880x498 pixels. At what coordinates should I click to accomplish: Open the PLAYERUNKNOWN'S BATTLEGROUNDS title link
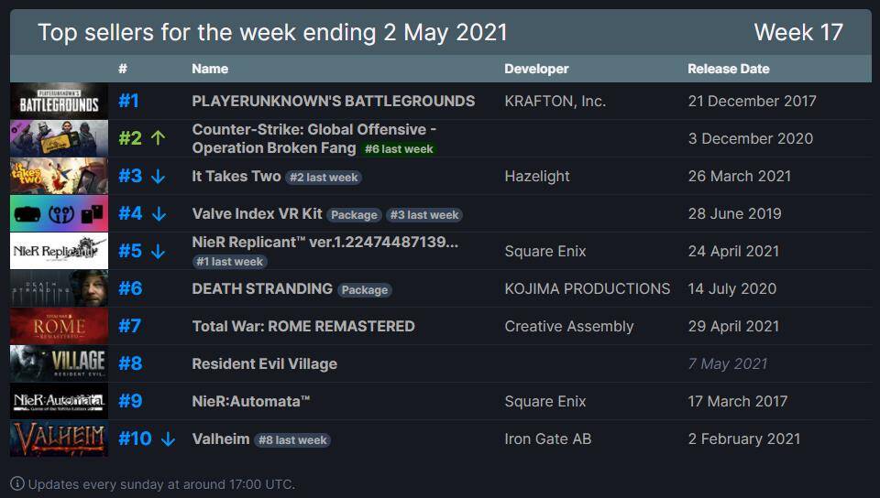(333, 101)
